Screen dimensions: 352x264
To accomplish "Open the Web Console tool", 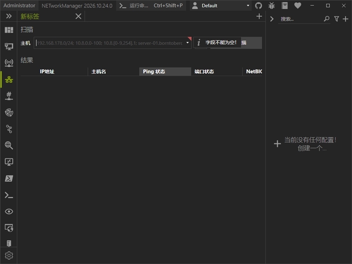I will coord(9,228).
